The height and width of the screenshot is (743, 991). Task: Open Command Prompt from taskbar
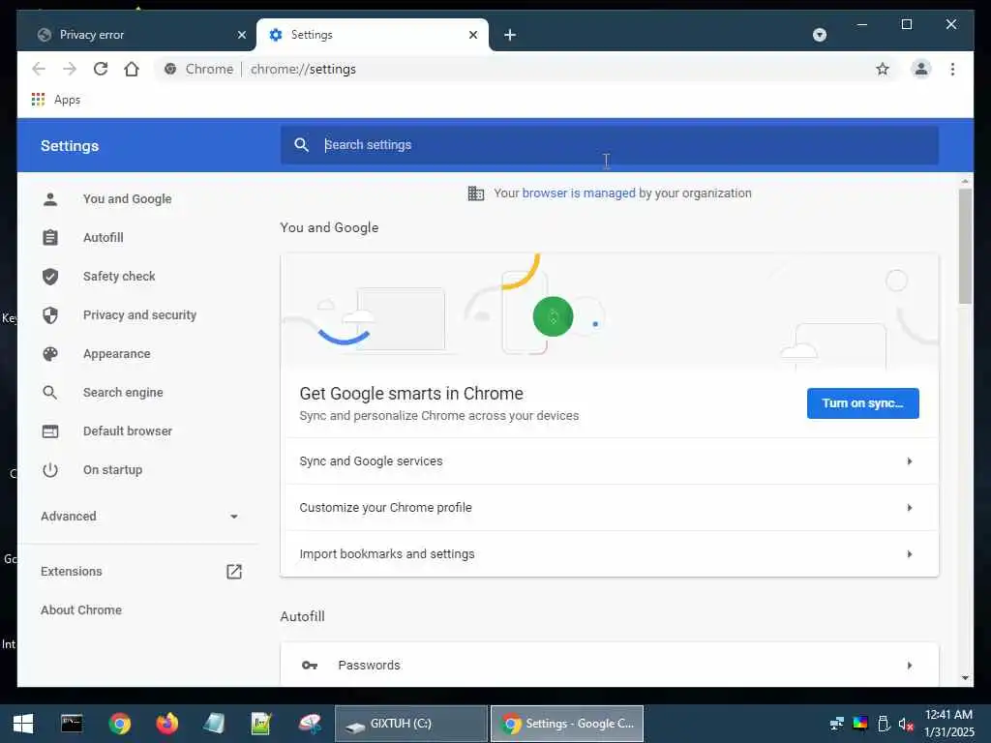[x=72, y=724]
